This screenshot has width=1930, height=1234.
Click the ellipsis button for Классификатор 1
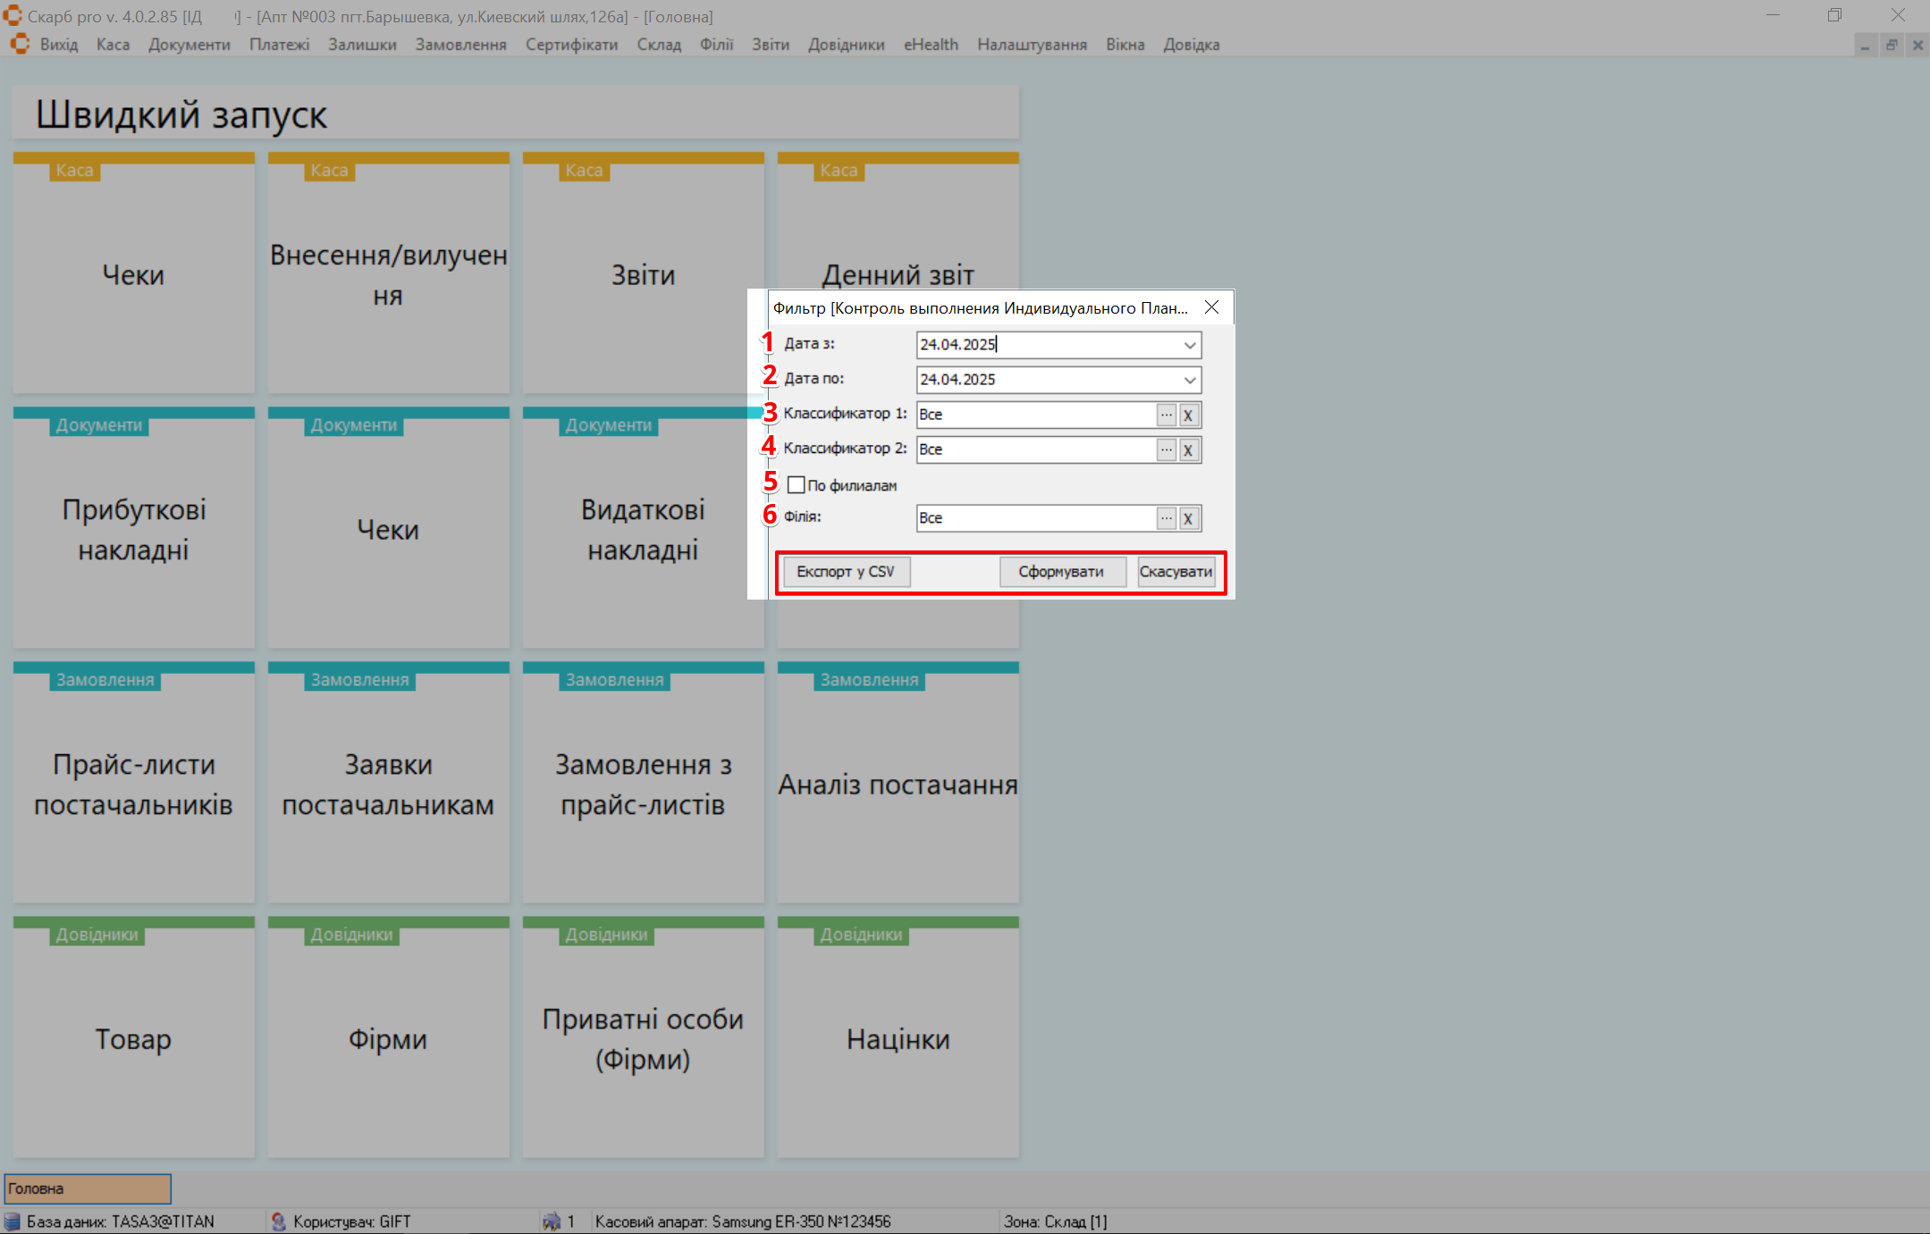(x=1166, y=415)
